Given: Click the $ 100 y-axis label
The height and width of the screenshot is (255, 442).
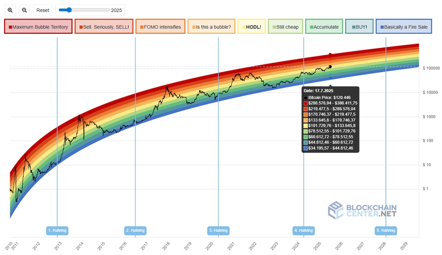Looking at the screenshot, I should [x=428, y=141].
